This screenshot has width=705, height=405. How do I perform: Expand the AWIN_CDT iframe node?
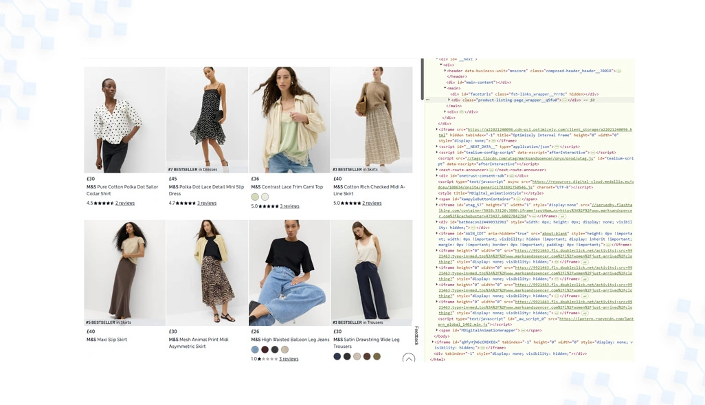pos(436,234)
